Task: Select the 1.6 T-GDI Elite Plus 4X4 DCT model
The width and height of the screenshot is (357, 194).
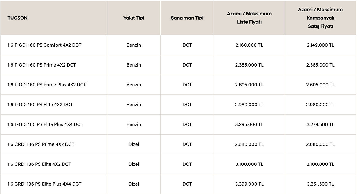Action: [45, 124]
